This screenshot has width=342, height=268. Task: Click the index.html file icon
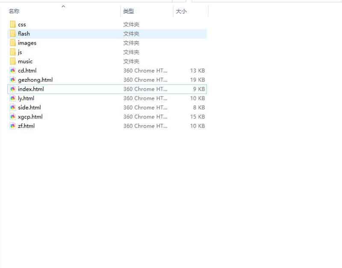tap(13, 89)
